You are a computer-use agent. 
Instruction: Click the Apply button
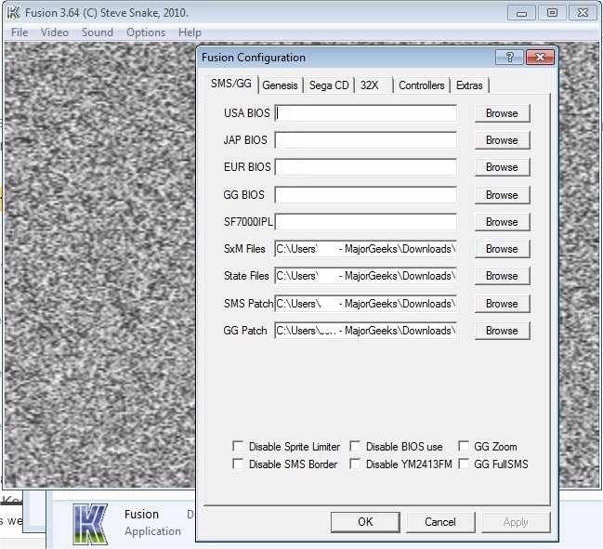(x=516, y=522)
